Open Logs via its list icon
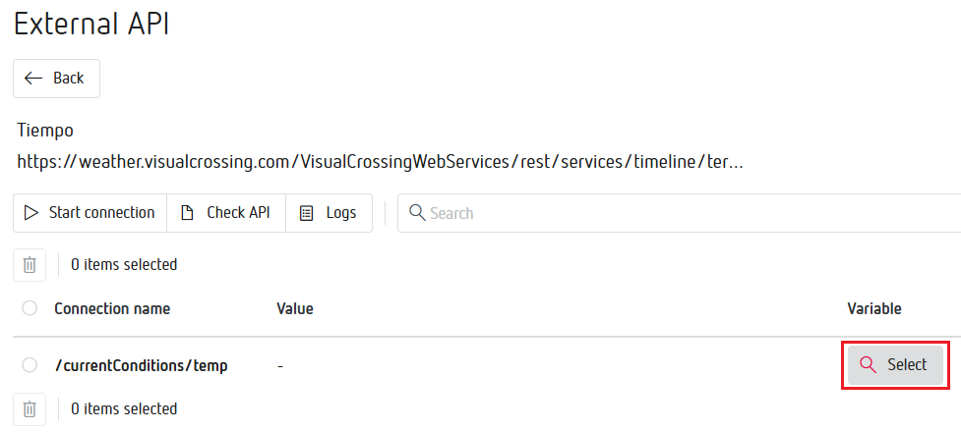961x432 pixels. pyautogui.click(x=307, y=213)
